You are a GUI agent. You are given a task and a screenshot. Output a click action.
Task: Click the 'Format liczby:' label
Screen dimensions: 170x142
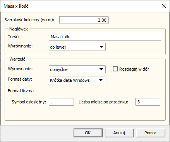[x=21, y=91]
